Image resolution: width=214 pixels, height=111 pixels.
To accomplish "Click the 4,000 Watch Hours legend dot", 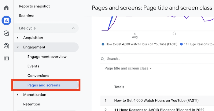I will [x=103, y=44].
